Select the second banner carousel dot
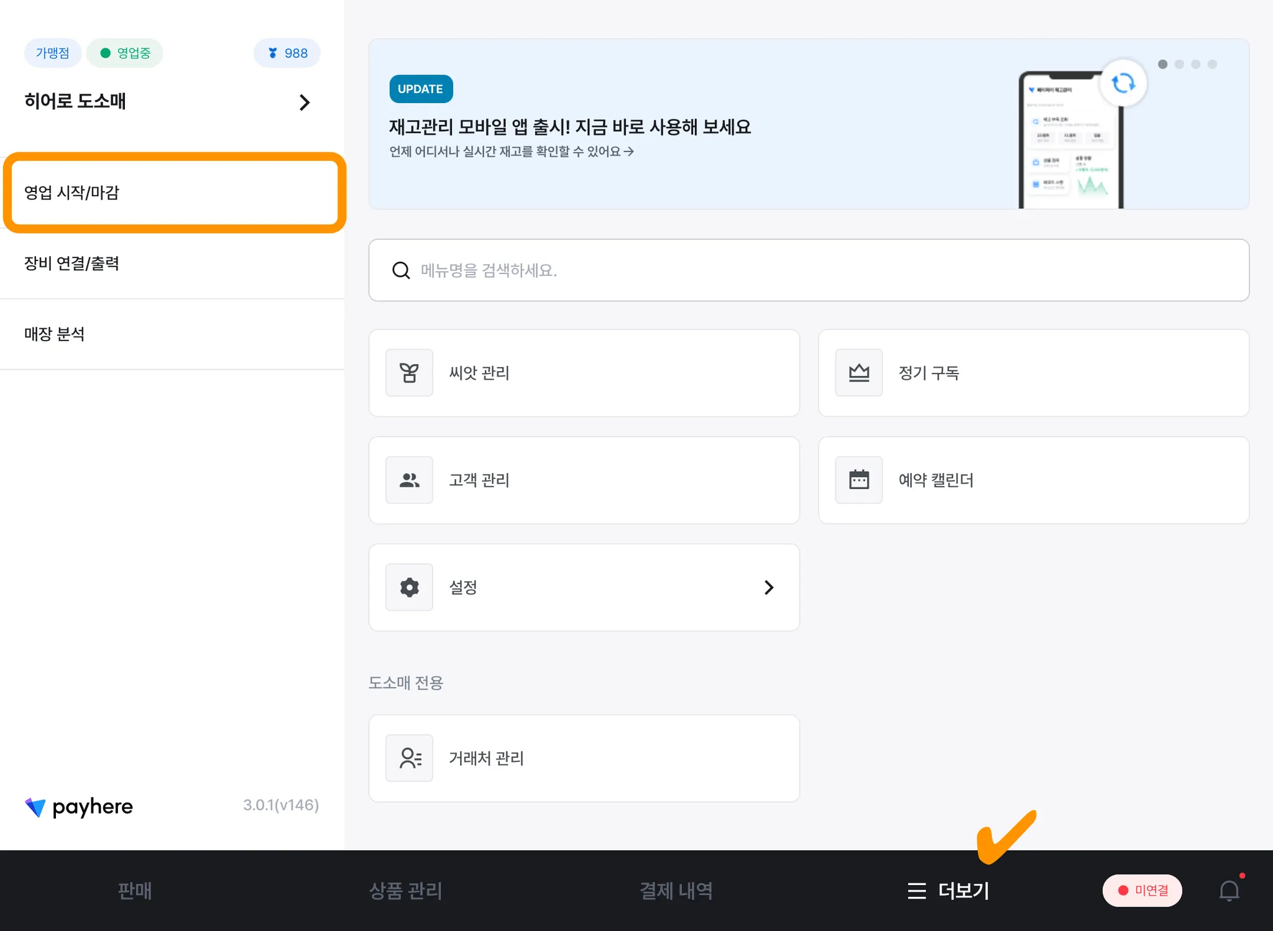The height and width of the screenshot is (931, 1273). (x=1179, y=65)
